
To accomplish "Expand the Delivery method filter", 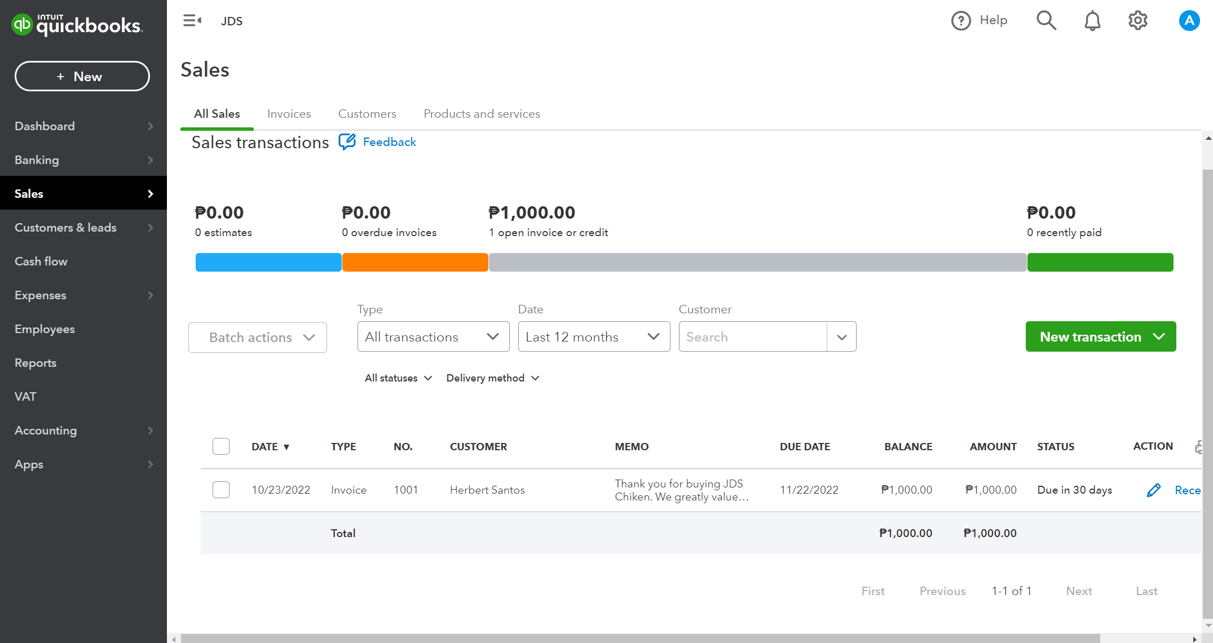I will [492, 378].
